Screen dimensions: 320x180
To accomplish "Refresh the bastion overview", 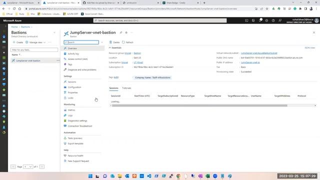I will pyautogui.click(x=127, y=42).
